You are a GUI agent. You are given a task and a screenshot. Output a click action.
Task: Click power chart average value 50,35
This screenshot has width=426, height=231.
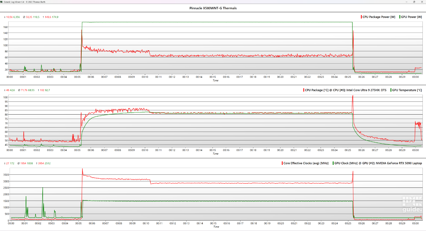click(29, 17)
